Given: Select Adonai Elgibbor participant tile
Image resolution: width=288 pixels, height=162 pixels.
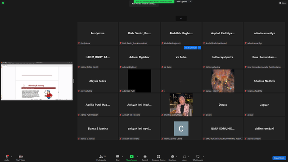Looking at the screenshot, I should tap(139, 57).
